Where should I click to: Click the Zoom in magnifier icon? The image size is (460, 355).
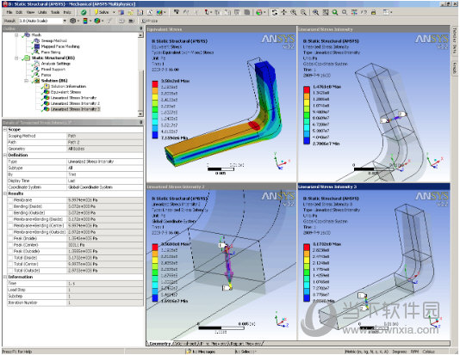coord(294,12)
